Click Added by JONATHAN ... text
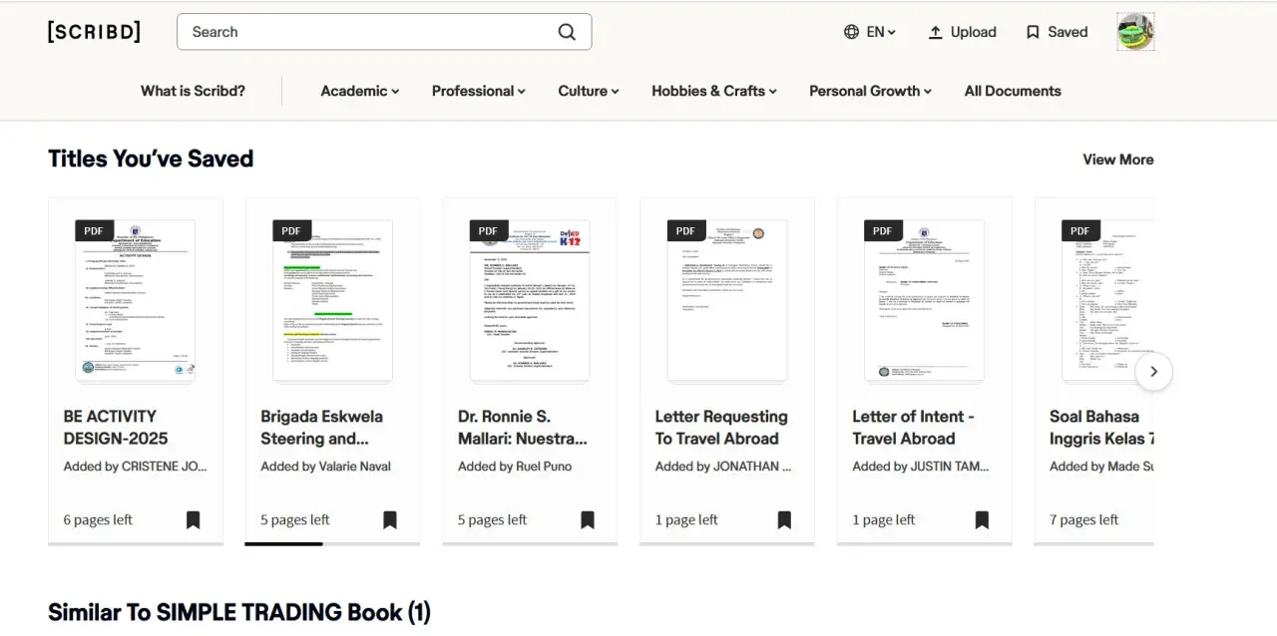The image size is (1277, 636). tap(723, 466)
